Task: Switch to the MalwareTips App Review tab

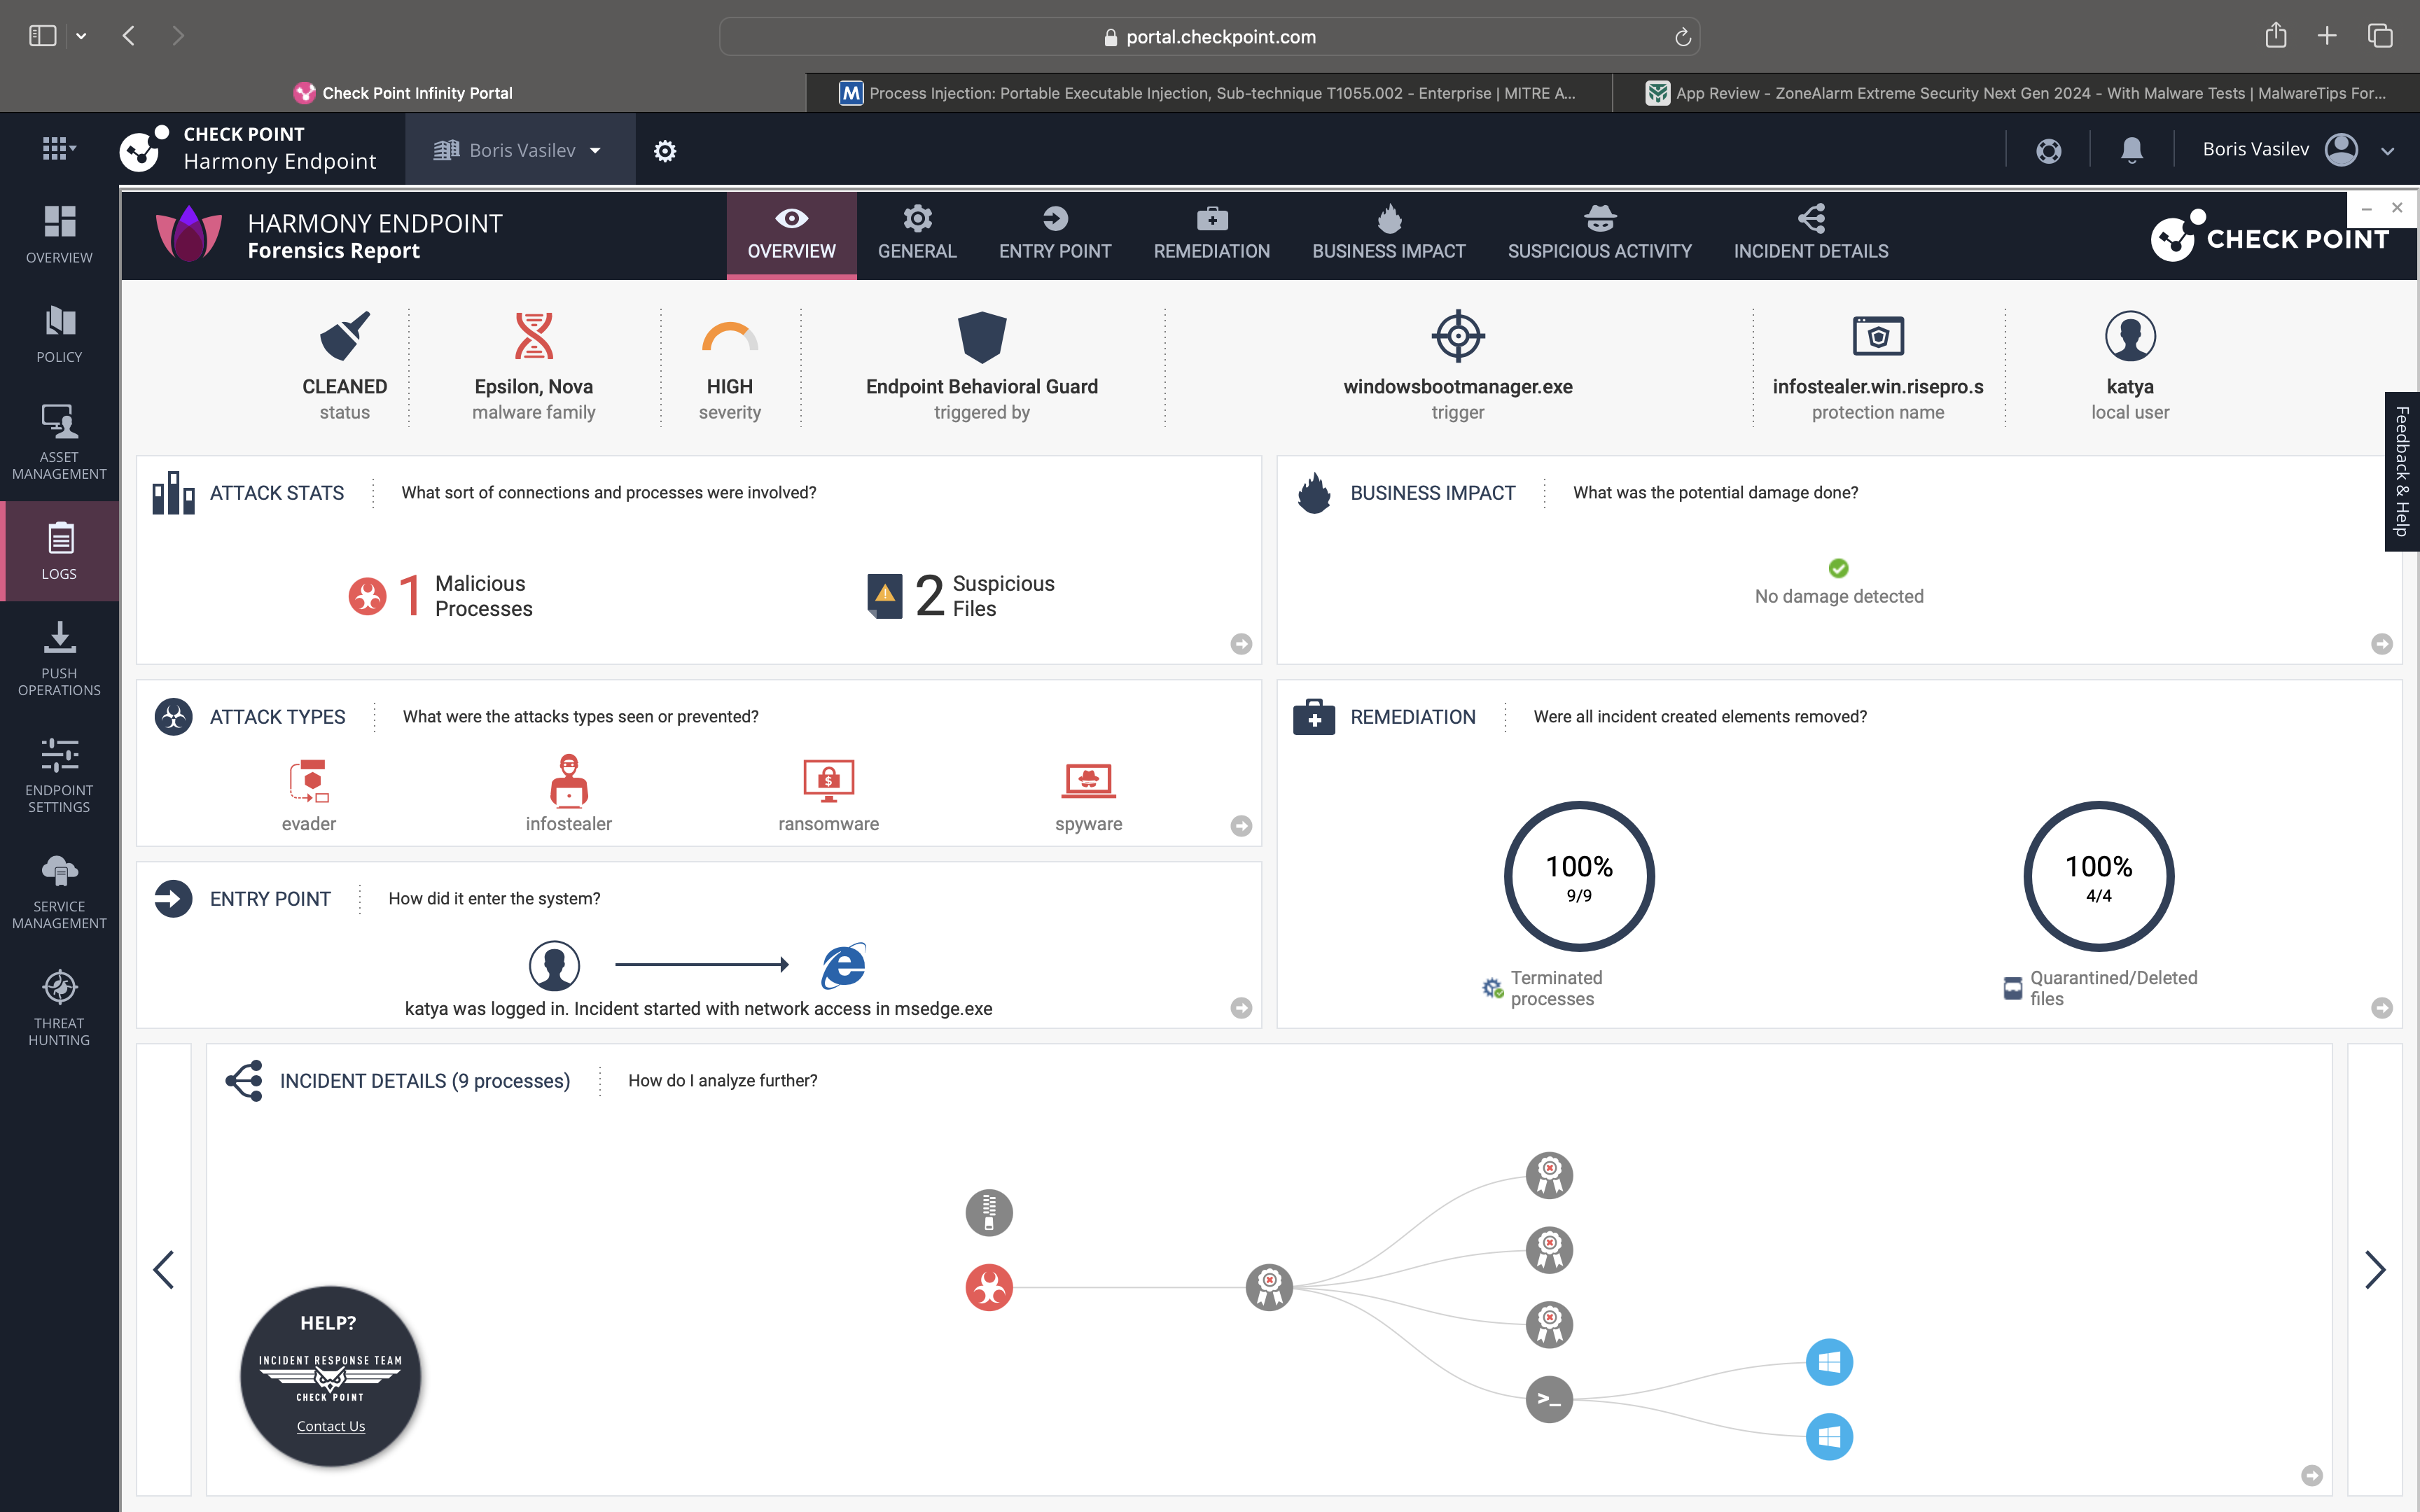Action: pyautogui.click(x=2015, y=93)
